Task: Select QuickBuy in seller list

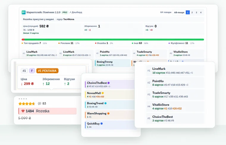Action: pyautogui.click(x=110, y=125)
